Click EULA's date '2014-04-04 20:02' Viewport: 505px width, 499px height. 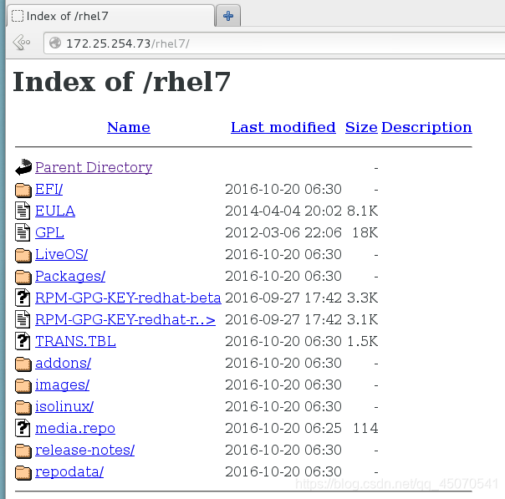coord(283,211)
